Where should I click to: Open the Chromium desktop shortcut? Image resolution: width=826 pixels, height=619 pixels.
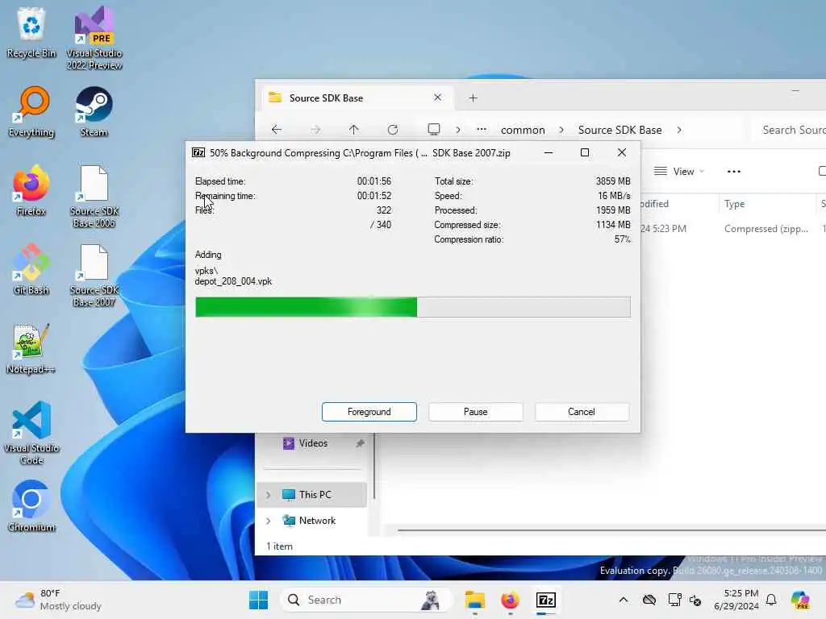31,506
